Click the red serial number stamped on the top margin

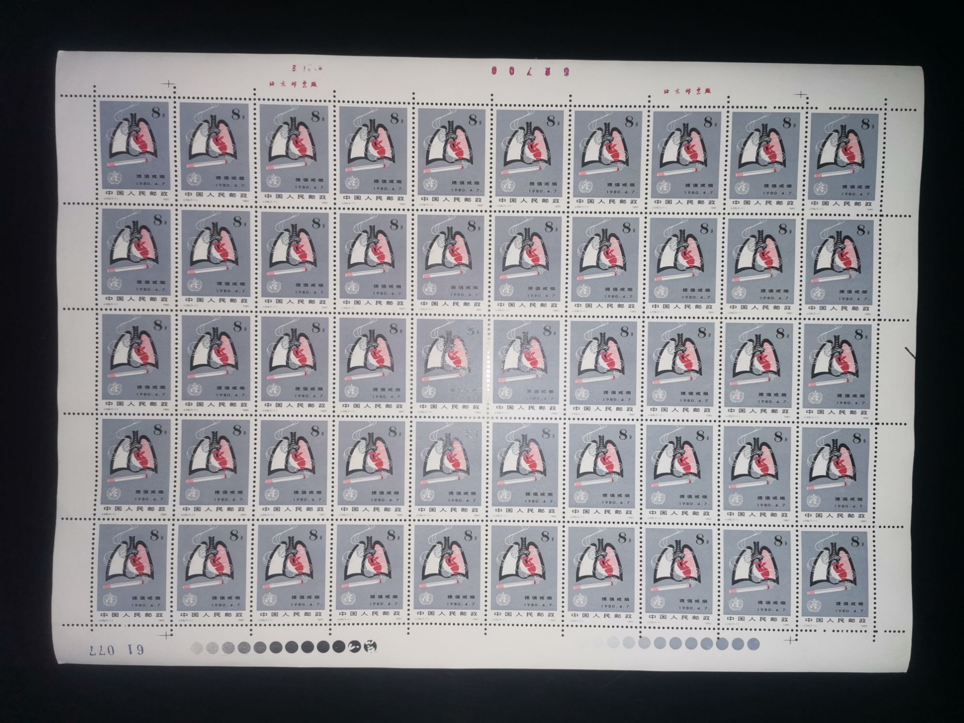(531, 71)
